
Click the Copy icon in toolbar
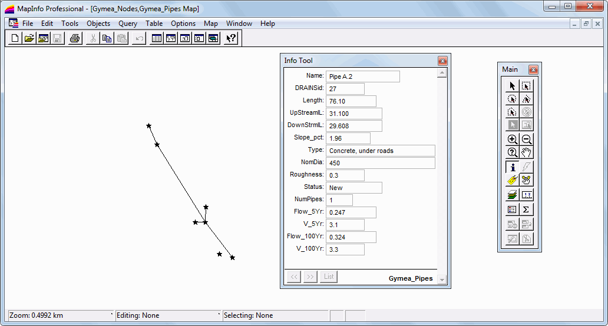pyautogui.click(x=107, y=38)
